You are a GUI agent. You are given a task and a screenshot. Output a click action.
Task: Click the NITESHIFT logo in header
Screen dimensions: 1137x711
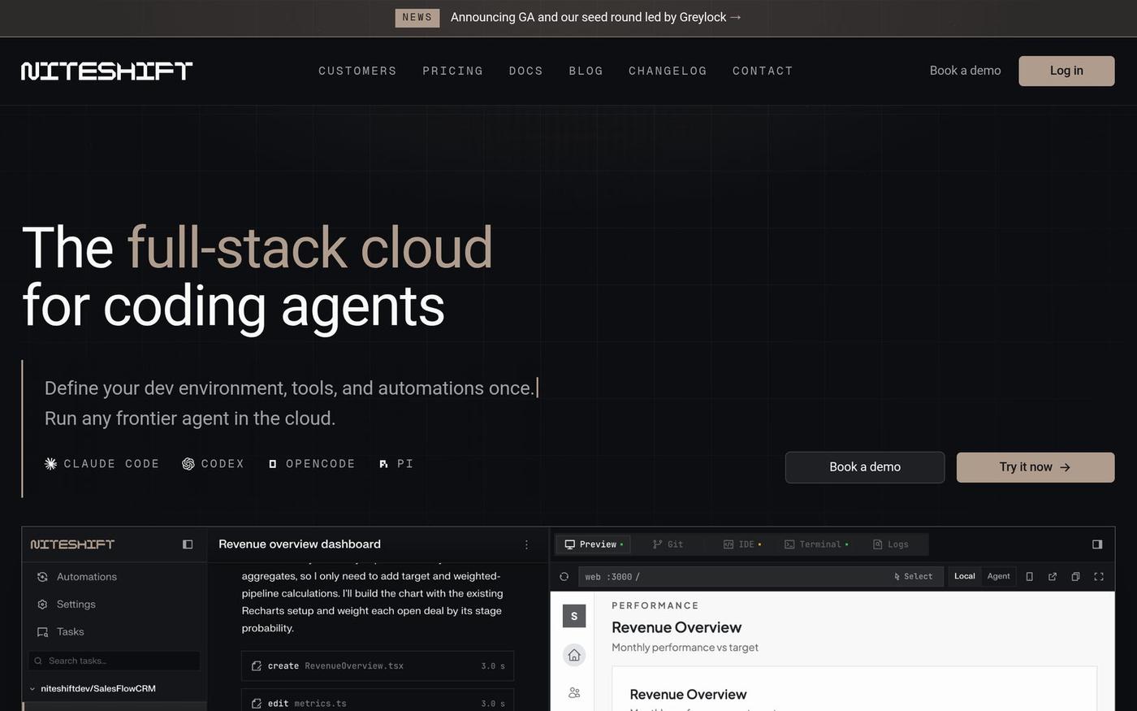click(x=106, y=71)
